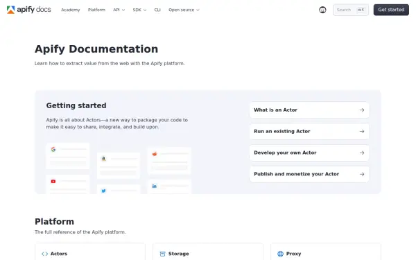
Task: Open Publish and monetize your Actor link
Action: click(309, 174)
